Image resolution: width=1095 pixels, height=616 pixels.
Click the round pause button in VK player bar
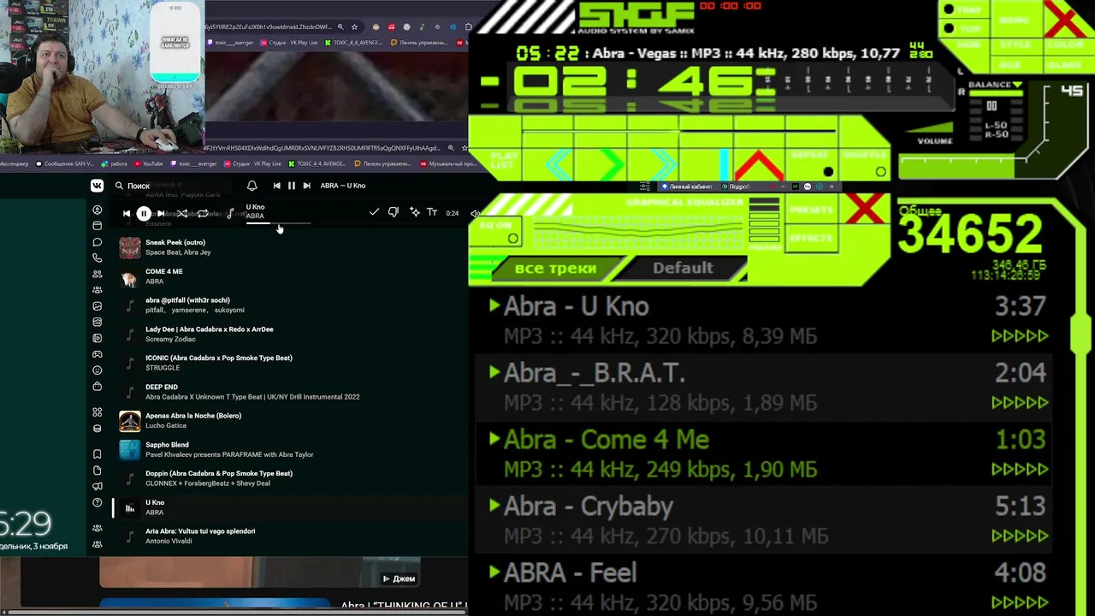(144, 213)
